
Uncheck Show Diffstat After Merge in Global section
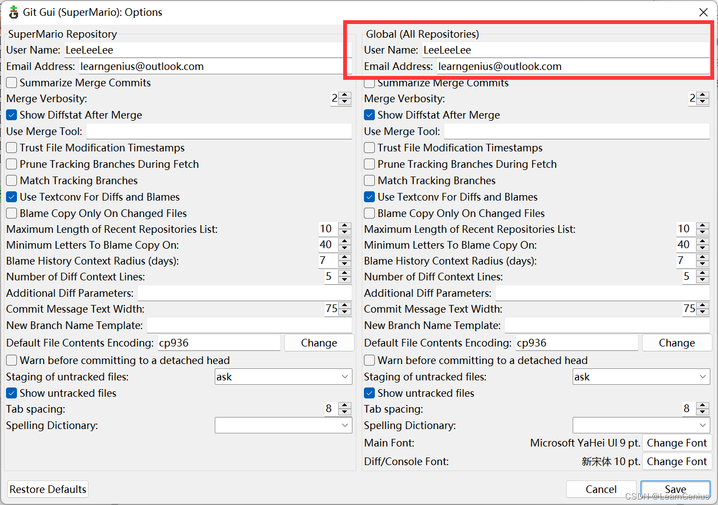tap(369, 115)
